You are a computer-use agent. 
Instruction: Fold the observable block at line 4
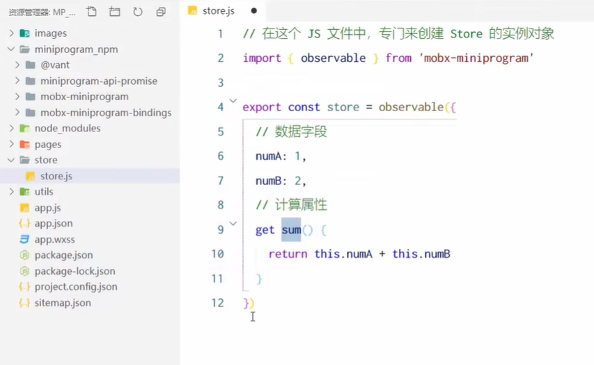point(233,101)
